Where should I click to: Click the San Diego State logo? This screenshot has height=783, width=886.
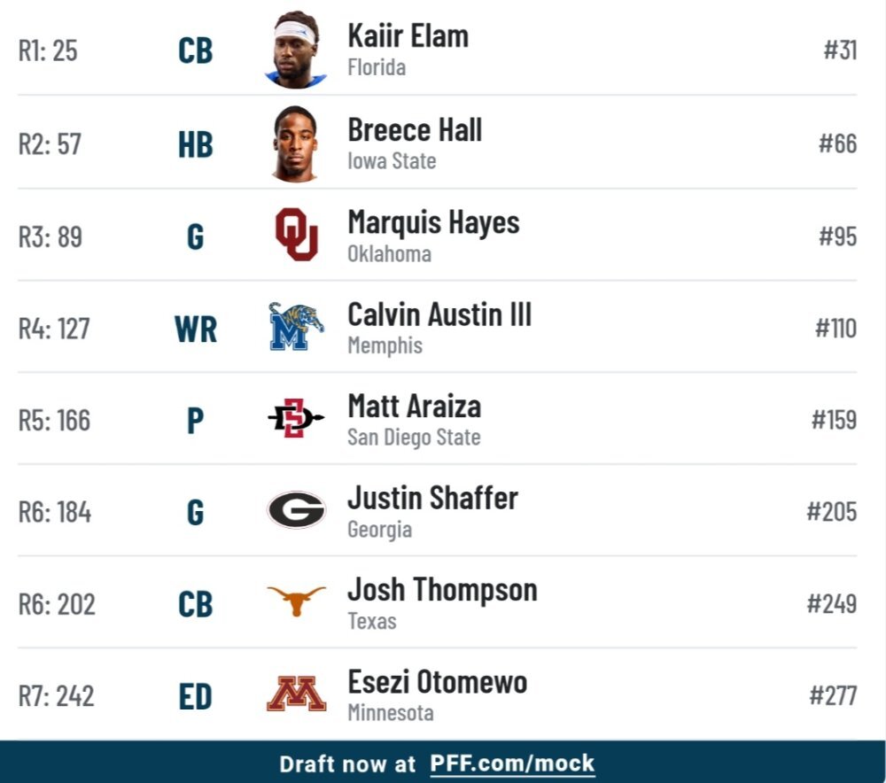point(296,418)
